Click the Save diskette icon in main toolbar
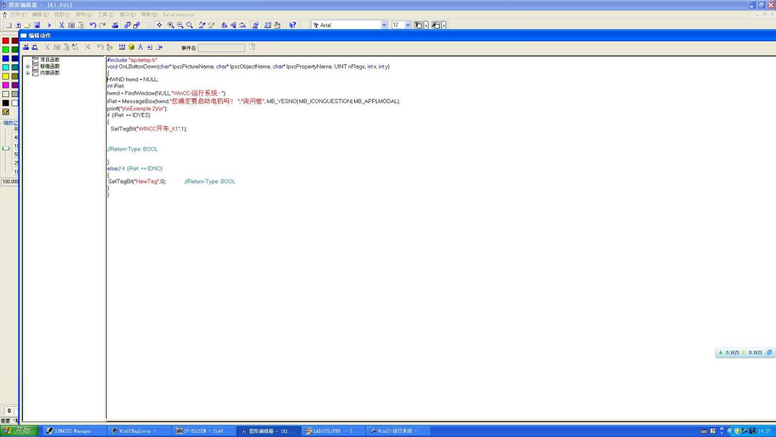Image resolution: width=776 pixels, height=437 pixels. click(x=37, y=25)
